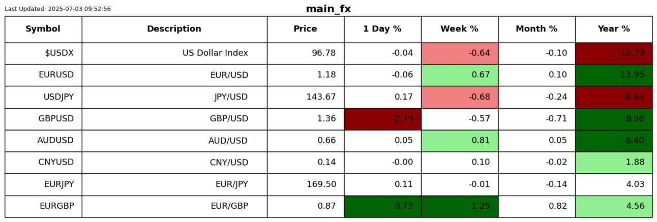The width and height of the screenshot is (657, 222).
Task: Click the dark green 1.25 week cell
Action: [x=459, y=206]
